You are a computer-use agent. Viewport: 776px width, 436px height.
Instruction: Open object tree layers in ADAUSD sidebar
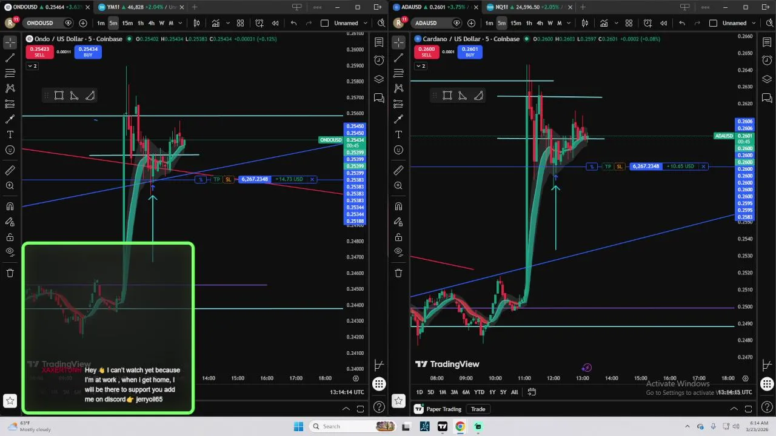(767, 79)
